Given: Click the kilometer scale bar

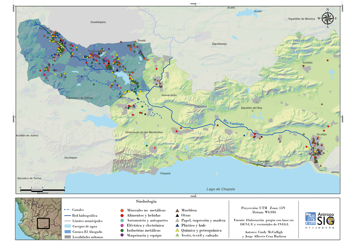Looking at the screenshot, I should pyautogui.click(x=42, y=190).
